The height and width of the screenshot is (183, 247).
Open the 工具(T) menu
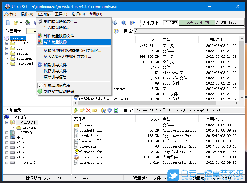click(x=61, y=14)
